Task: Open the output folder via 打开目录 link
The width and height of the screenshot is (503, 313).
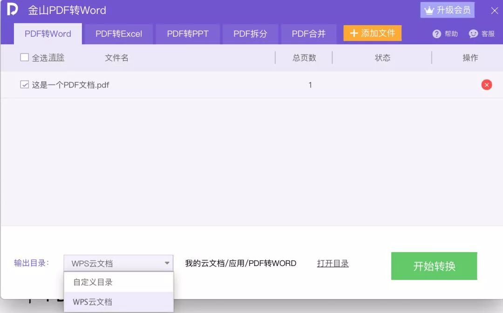Action: coord(333,263)
